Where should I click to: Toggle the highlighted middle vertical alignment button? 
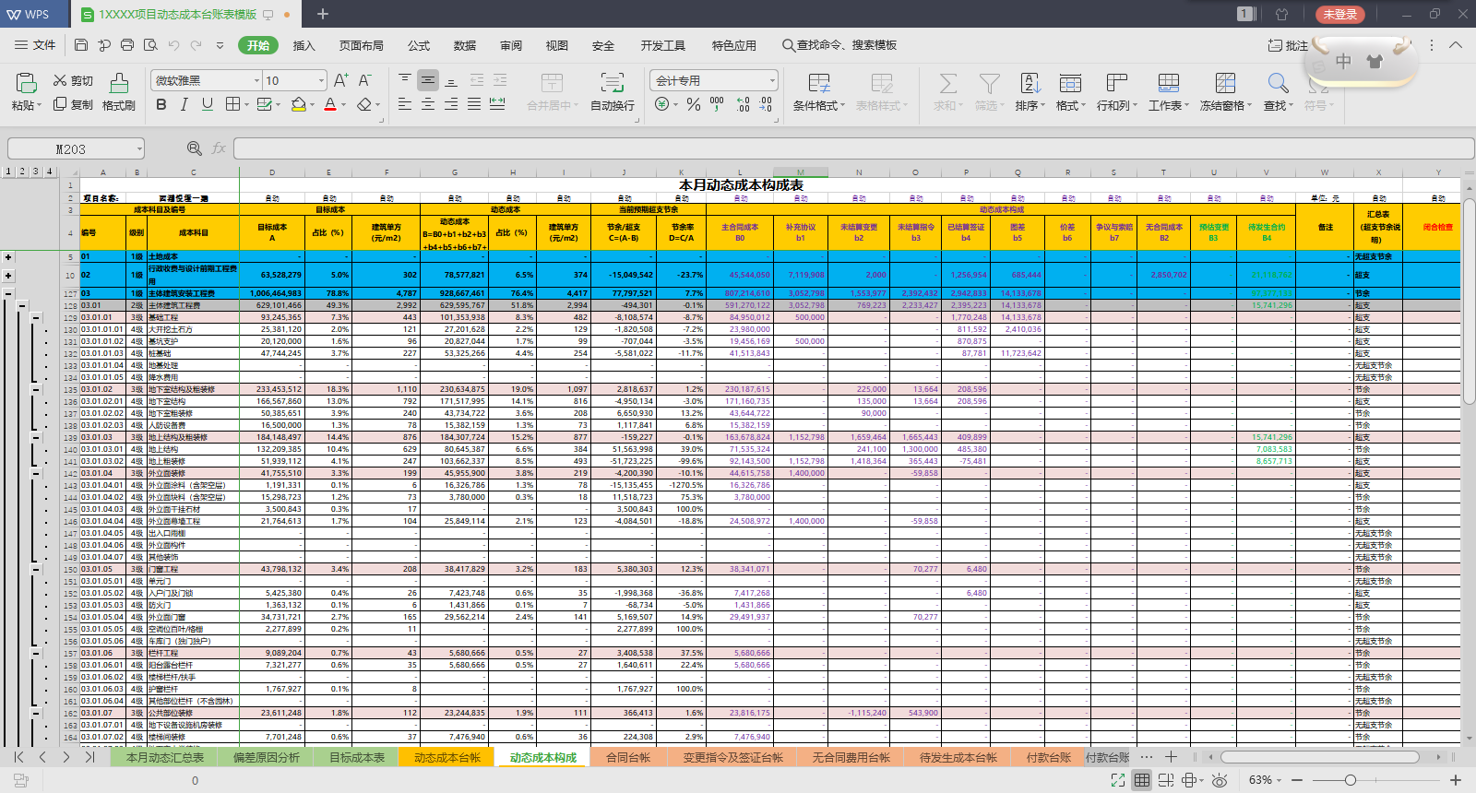[x=428, y=80]
